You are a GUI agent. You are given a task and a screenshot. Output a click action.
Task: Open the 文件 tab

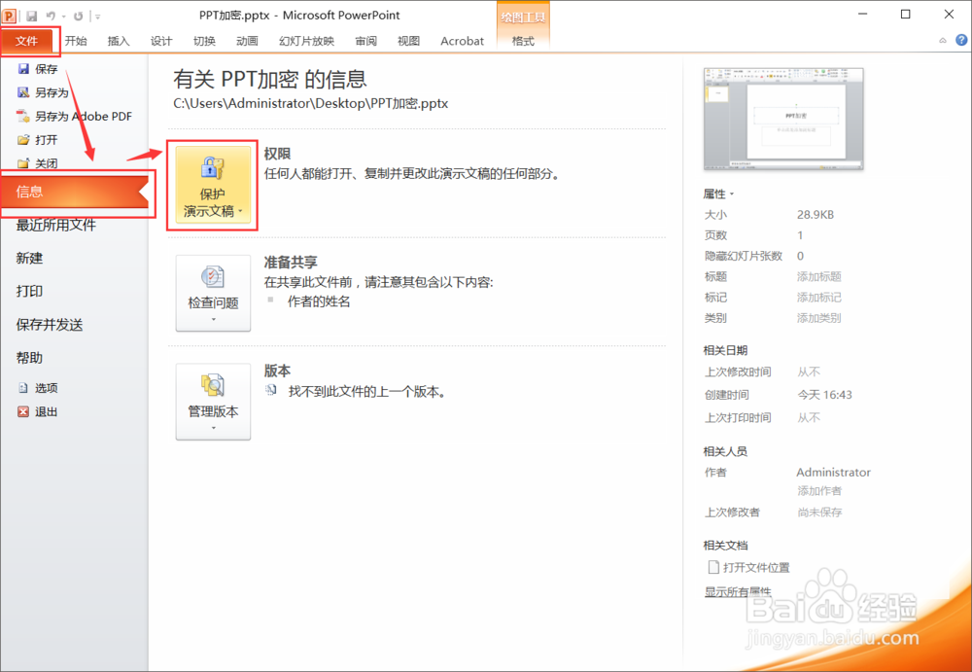(26, 41)
